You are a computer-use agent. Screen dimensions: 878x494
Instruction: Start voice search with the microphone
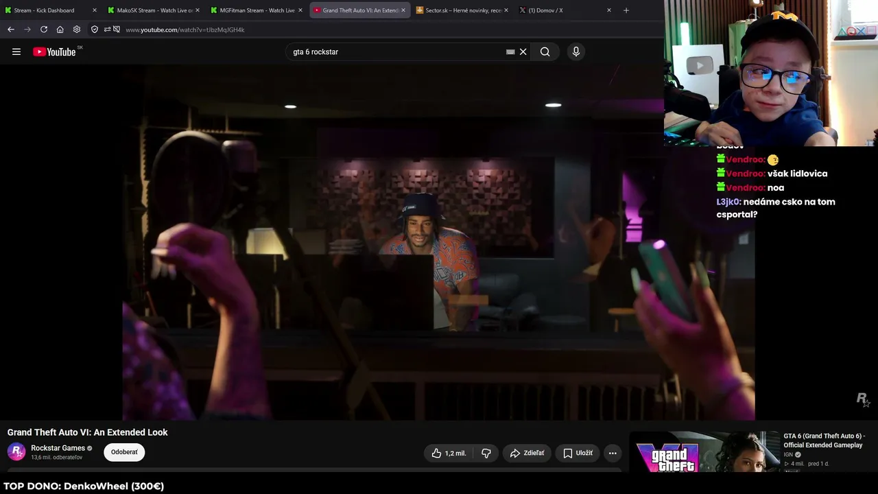point(576,51)
